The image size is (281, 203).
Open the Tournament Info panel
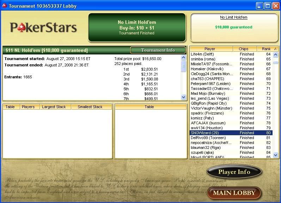coord(158,50)
